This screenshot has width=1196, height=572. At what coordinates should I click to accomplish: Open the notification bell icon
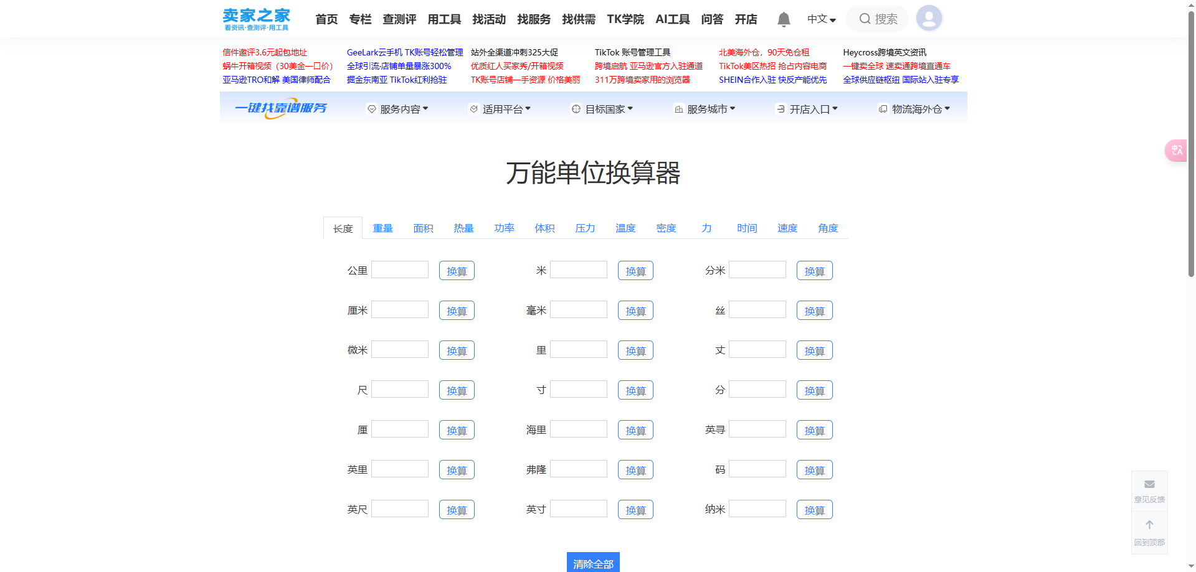pyautogui.click(x=783, y=19)
